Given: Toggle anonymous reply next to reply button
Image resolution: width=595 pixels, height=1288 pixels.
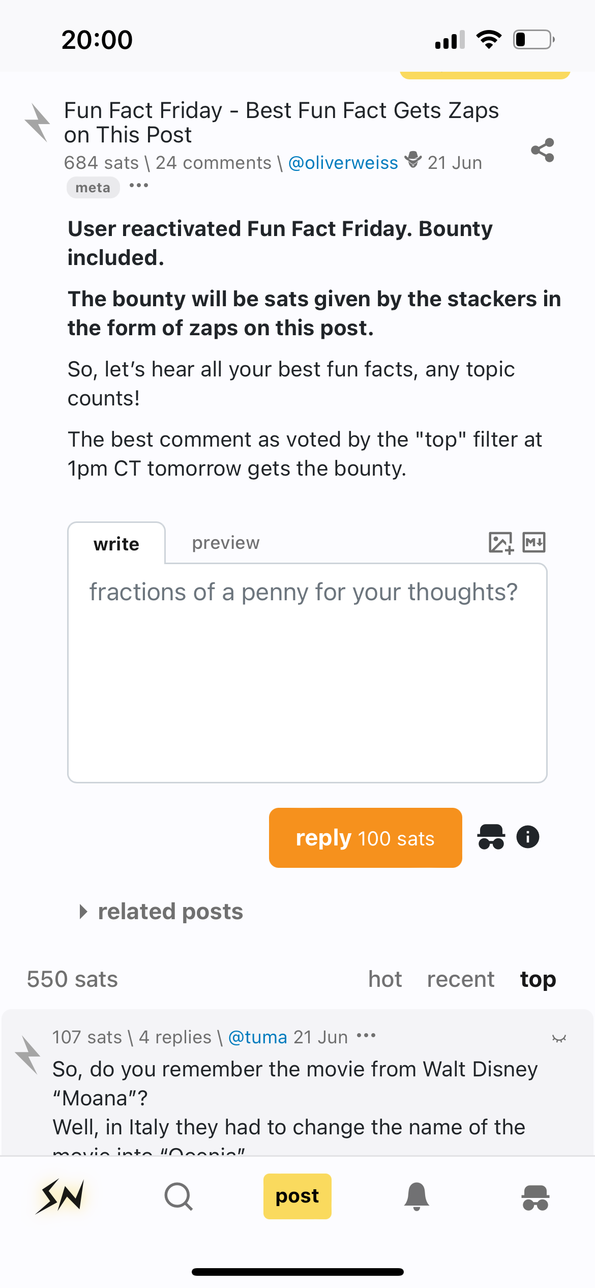Looking at the screenshot, I should pos(491,837).
